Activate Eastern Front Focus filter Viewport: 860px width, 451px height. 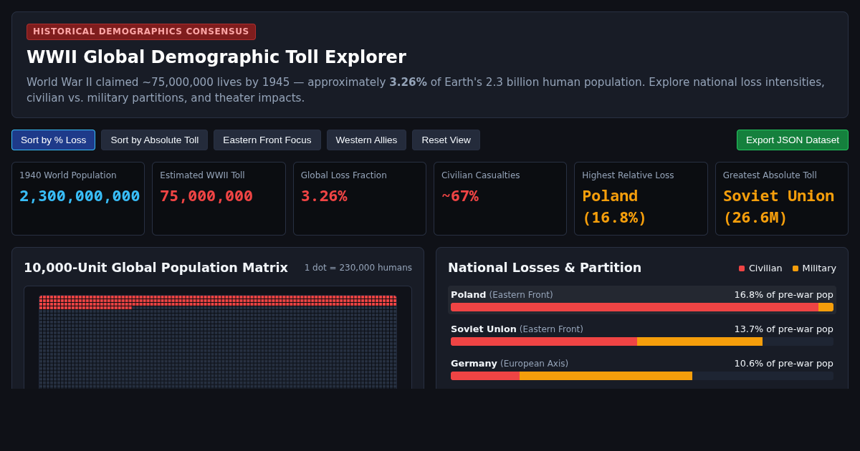point(267,140)
